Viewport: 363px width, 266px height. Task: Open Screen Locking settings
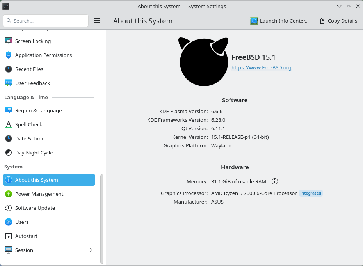coord(49,41)
